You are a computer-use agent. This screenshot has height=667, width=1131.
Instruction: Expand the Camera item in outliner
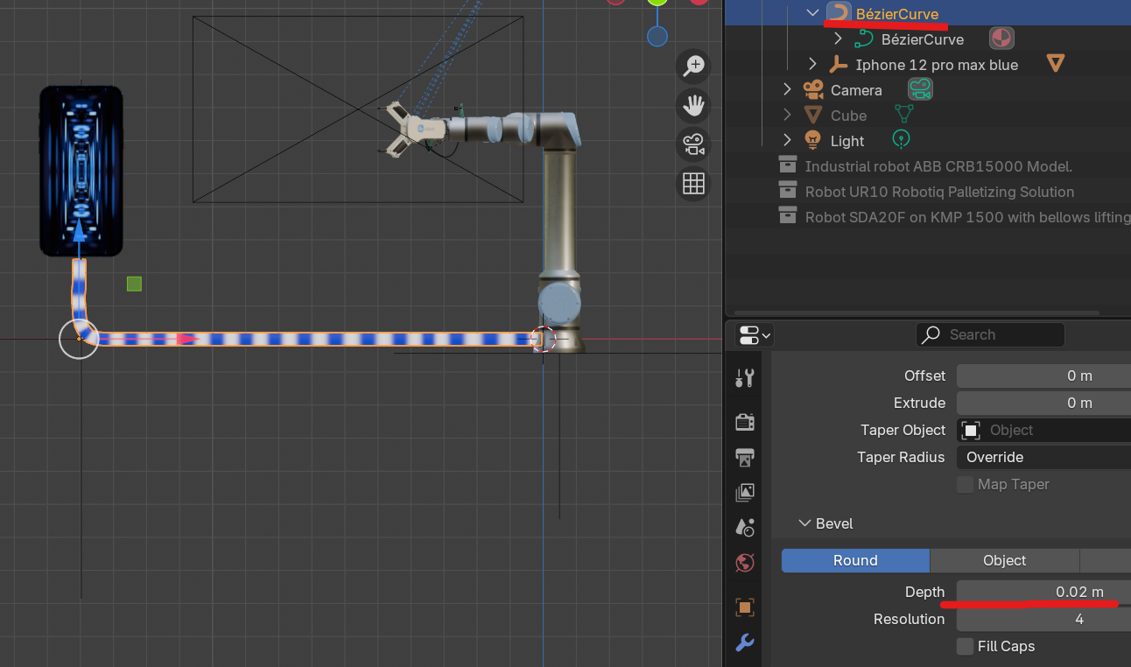tap(786, 89)
